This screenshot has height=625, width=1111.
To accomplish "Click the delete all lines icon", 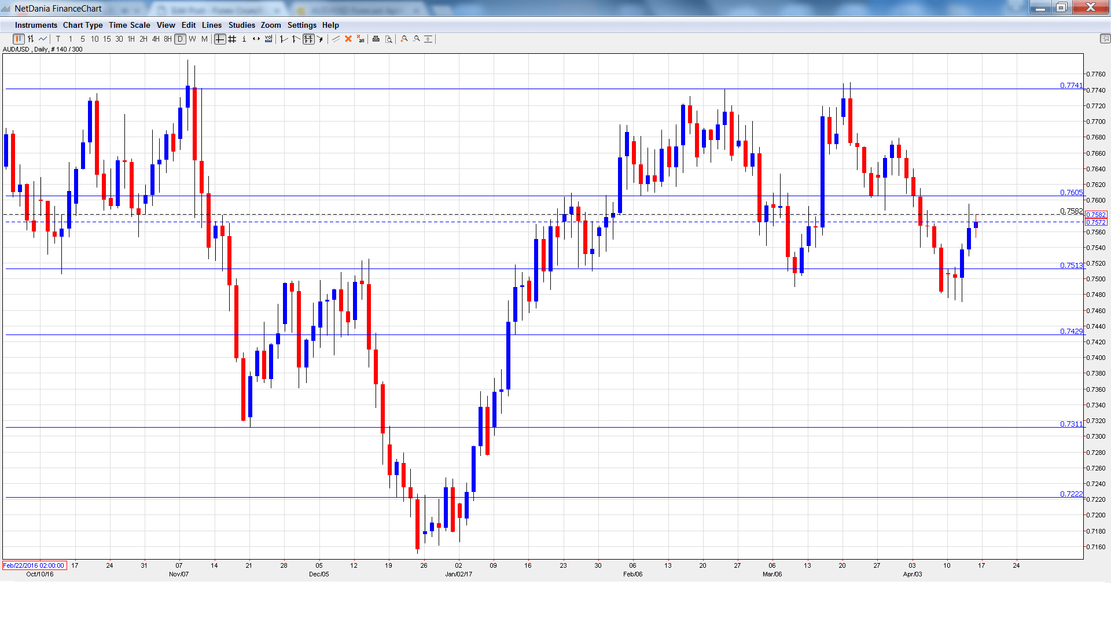I will pyautogui.click(x=360, y=39).
